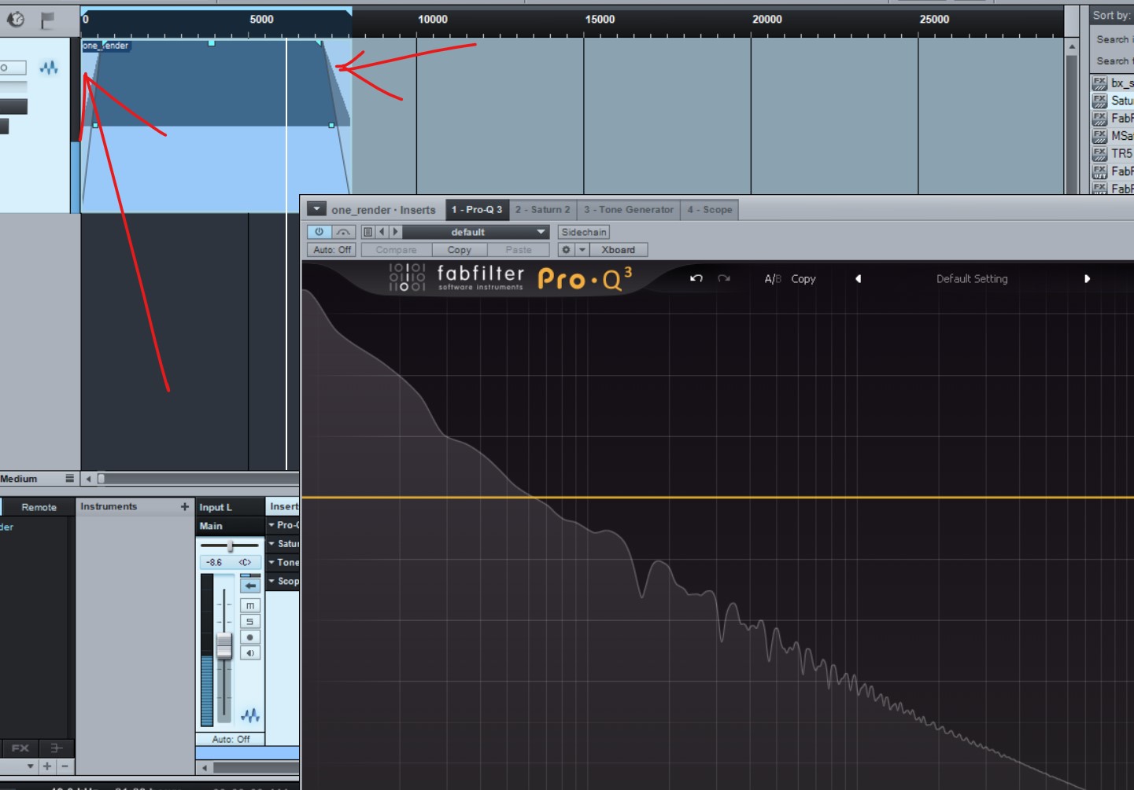This screenshot has height=790, width=1134.
Task: Switch to the 4 - Scope tab
Action: pos(709,210)
